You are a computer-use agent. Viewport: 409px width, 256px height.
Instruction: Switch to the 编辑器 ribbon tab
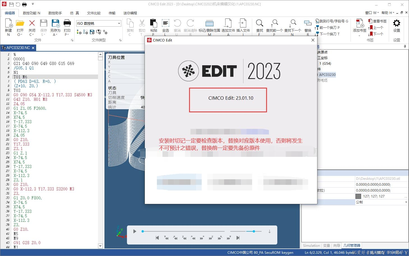[10, 13]
